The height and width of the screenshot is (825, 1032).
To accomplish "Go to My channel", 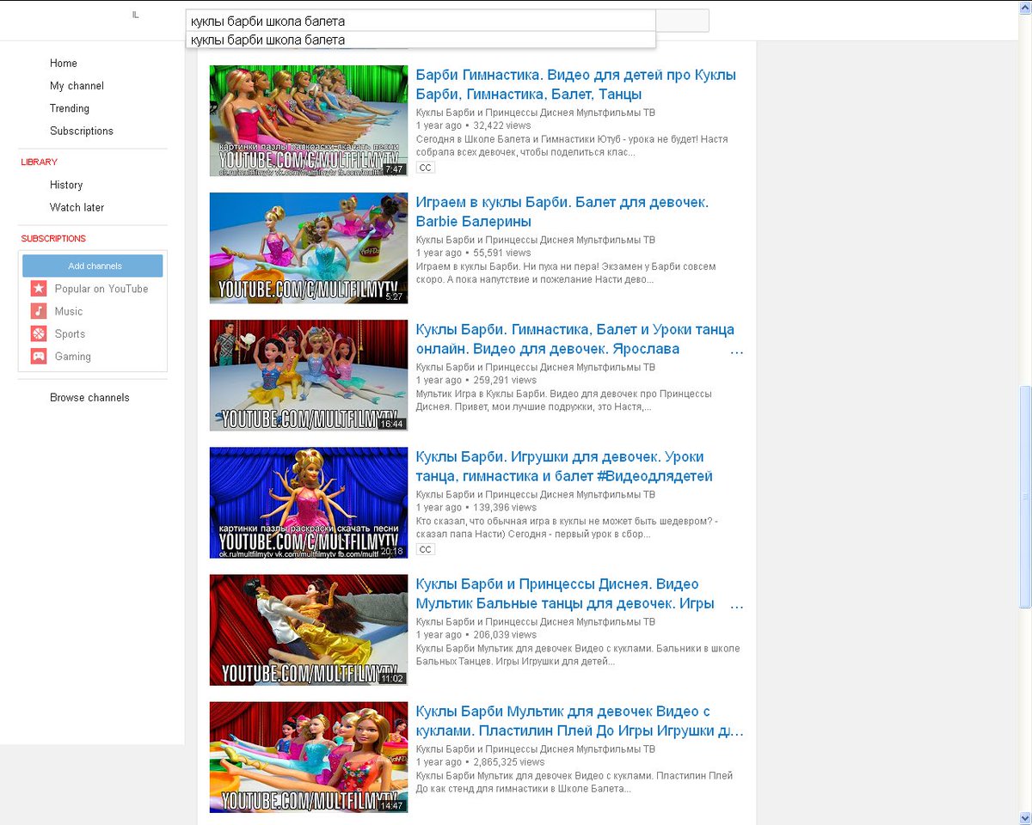I will pos(77,86).
